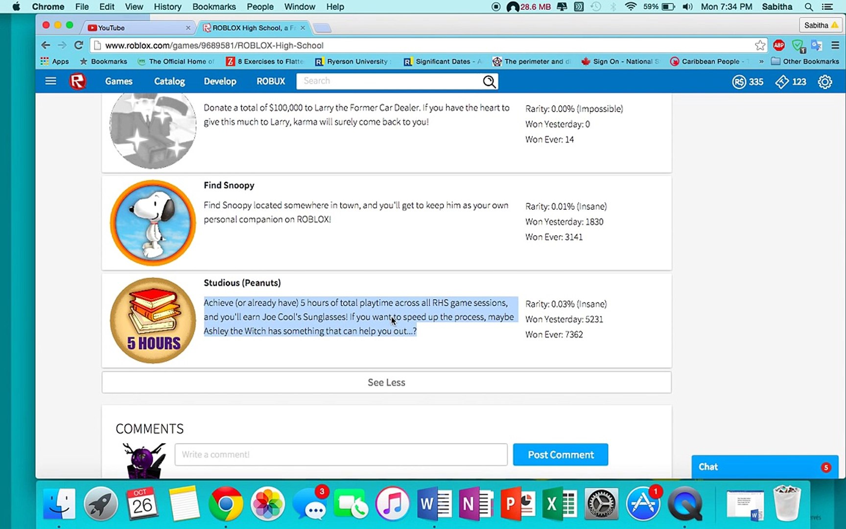Viewport: 846px width, 529px height.
Task: Open the Chrome main menu icon
Action: tap(835, 46)
